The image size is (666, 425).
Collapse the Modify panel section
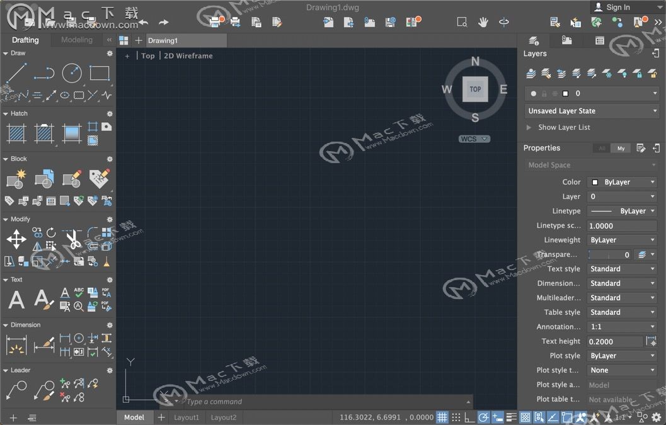click(x=6, y=220)
